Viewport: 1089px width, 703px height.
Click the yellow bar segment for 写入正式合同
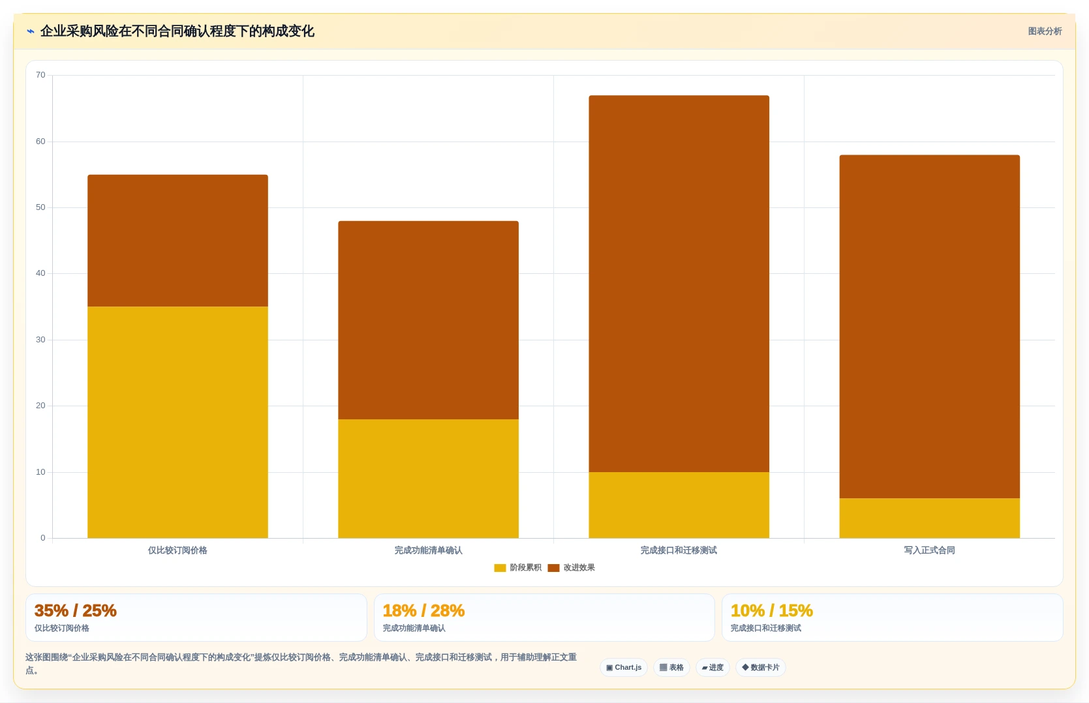click(x=929, y=518)
